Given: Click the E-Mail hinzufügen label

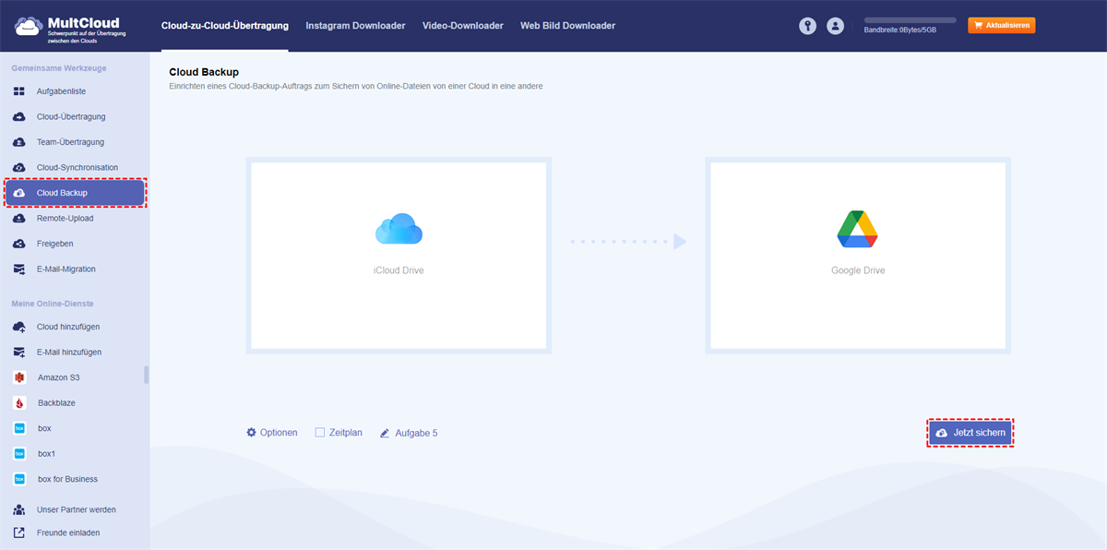Looking at the screenshot, I should 69,353.
